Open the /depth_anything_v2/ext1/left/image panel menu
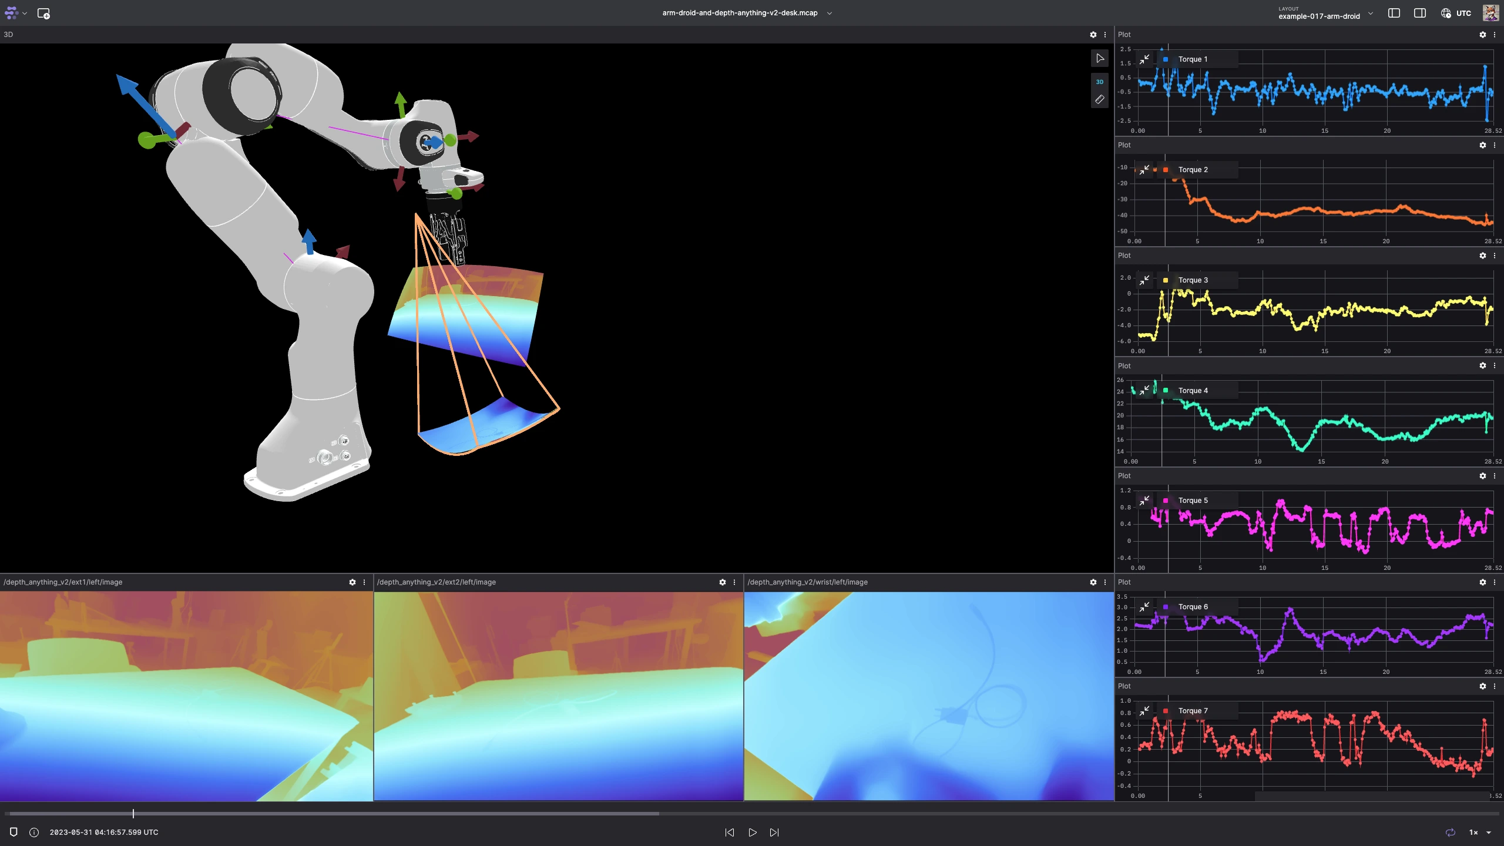 (x=364, y=582)
